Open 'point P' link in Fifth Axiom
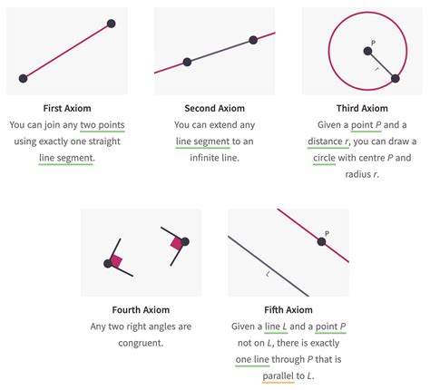The width and height of the screenshot is (430, 390). point(330,327)
